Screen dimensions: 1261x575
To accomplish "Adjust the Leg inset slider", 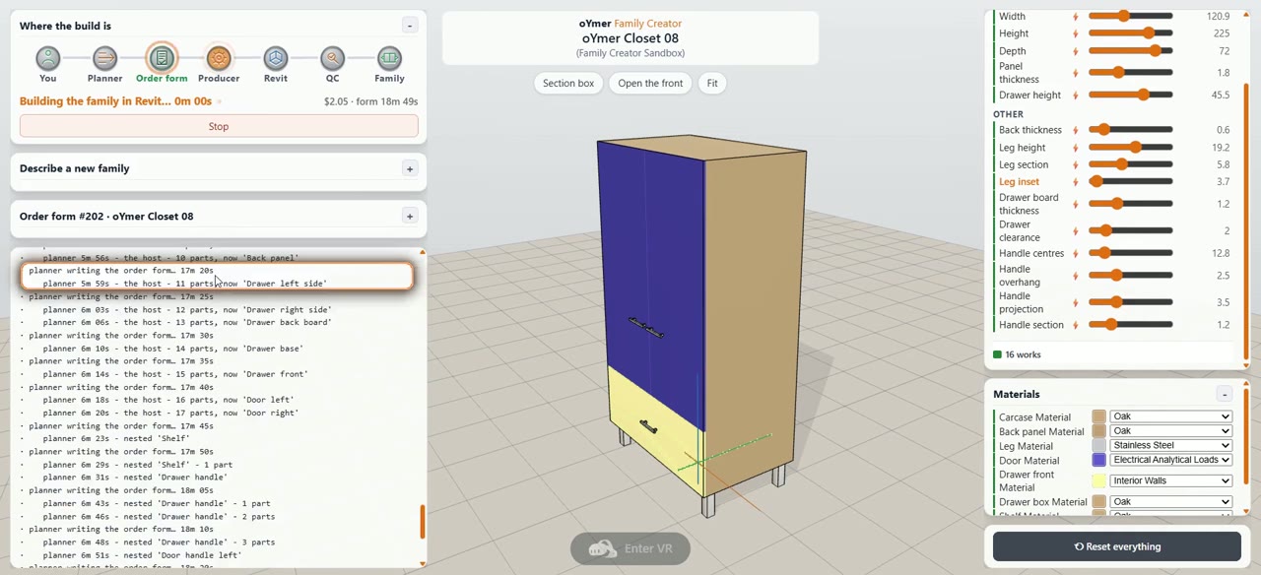I will click(x=1130, y=181).
